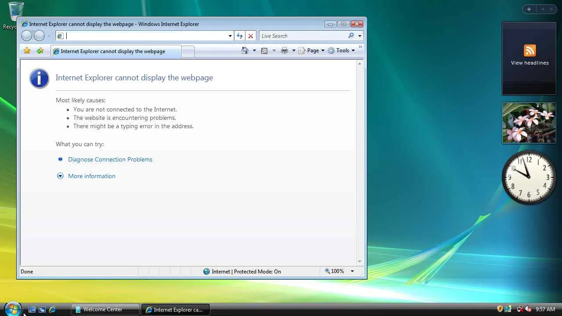Image resolution: width=562 pixels, height=316 pixels.
Task: Maximize the Internet Explorer window
Action: pyautogui.click(x=343, y=24)
